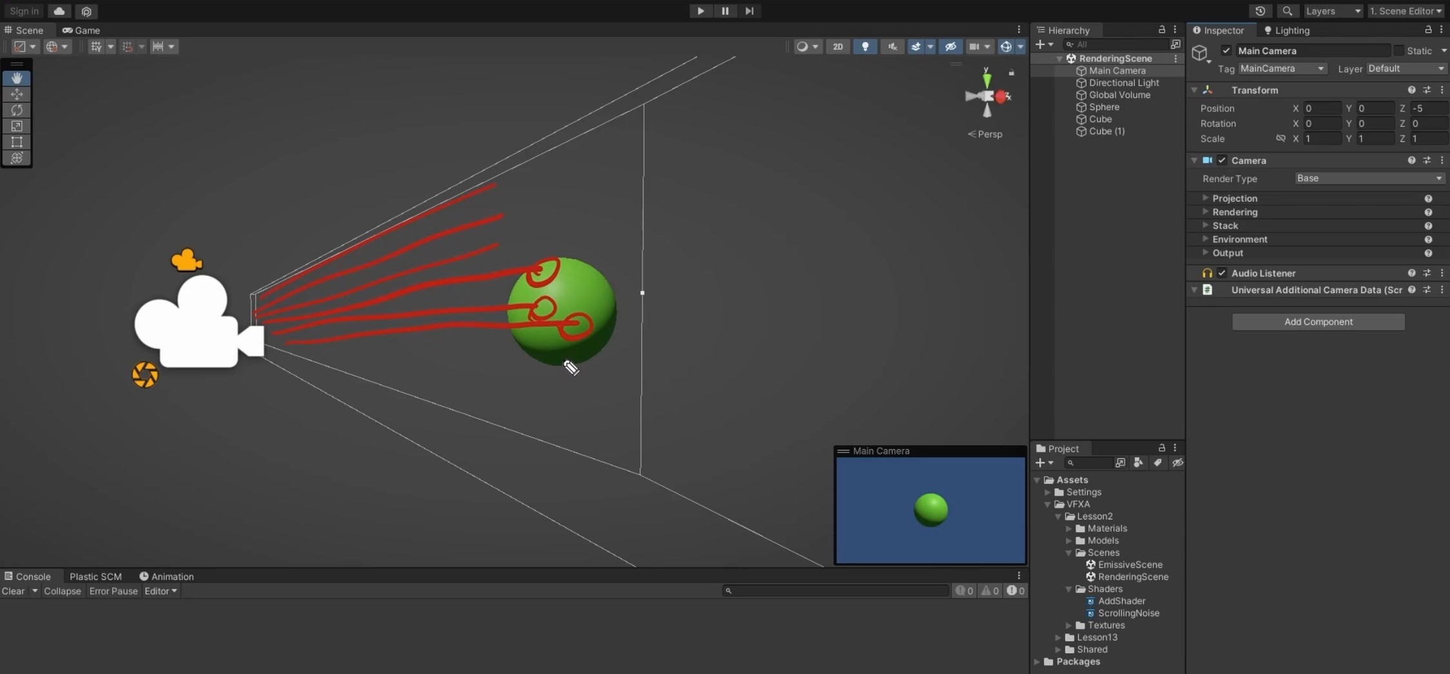Toggle the Audio Listener component checkbox
Viewport: 1450px width, 674px height.
coord(1222,273)
